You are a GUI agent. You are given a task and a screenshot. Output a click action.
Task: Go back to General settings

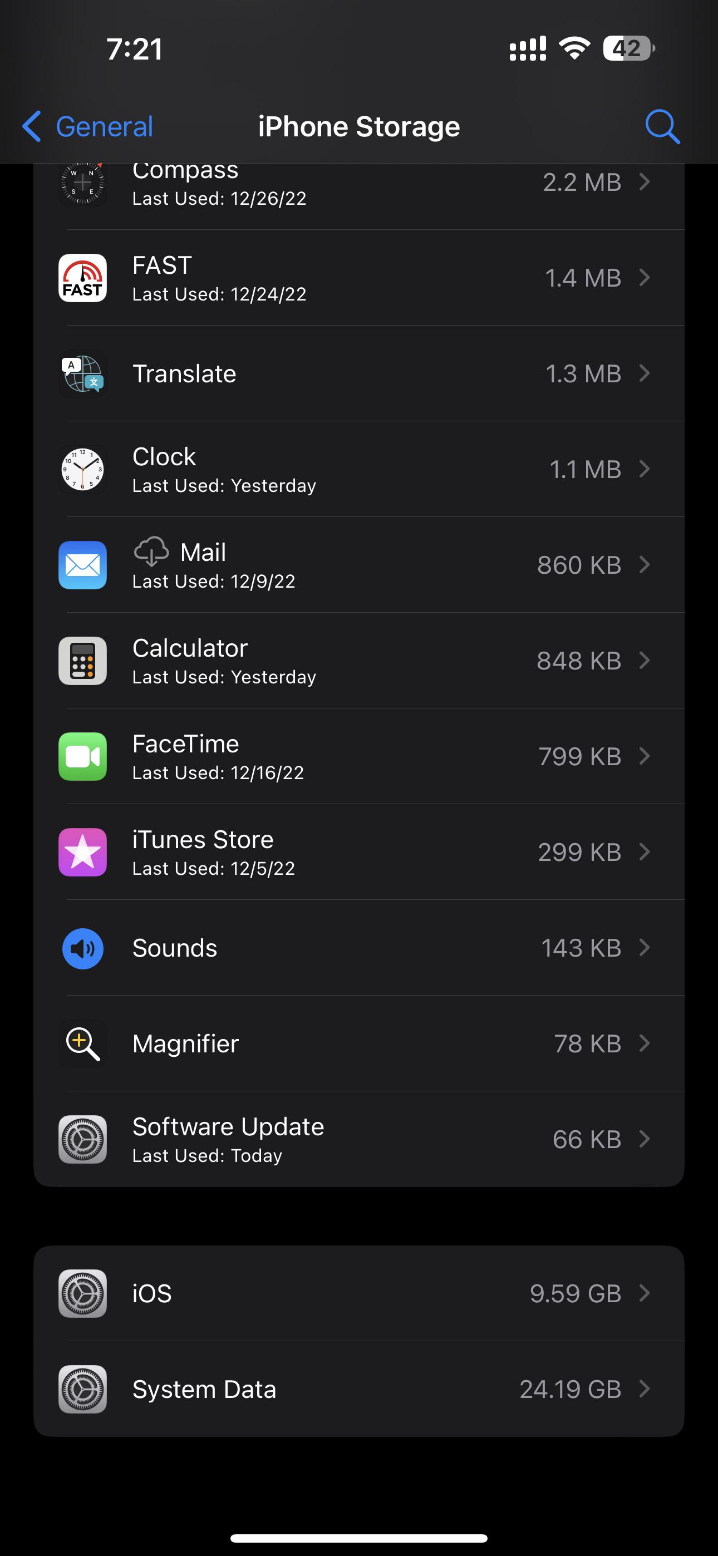tap(88, 127)
